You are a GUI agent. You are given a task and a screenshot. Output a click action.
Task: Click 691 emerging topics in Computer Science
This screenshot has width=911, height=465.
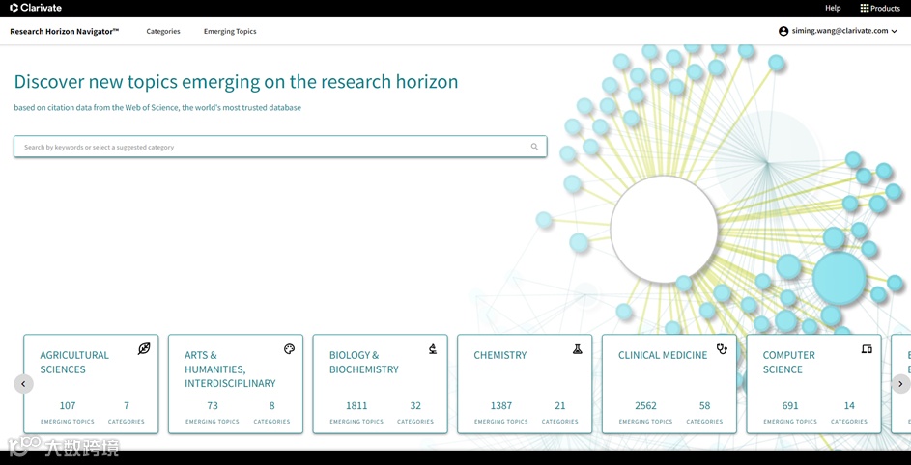pos(790,406)
